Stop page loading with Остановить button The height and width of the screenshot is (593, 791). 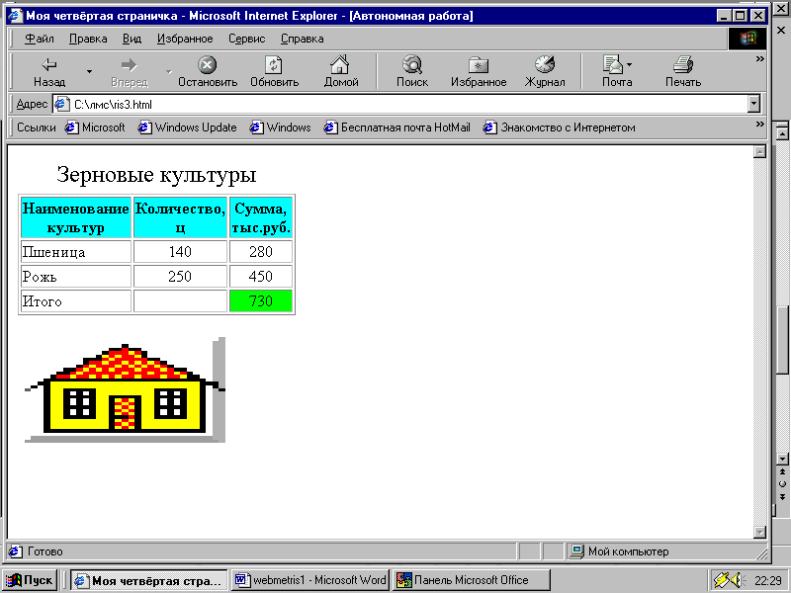[x=208, y=71]
